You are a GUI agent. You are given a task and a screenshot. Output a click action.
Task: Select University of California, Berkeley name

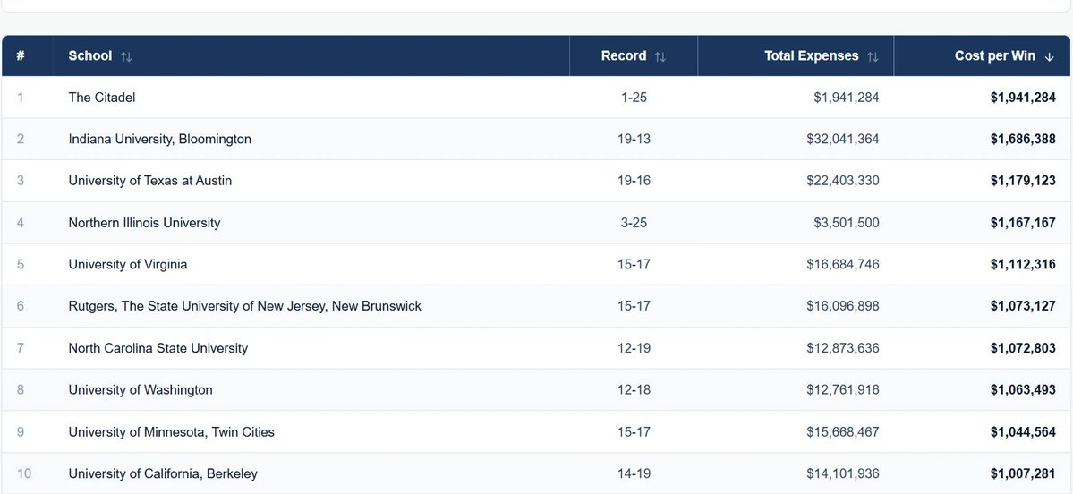click(163, 473)
